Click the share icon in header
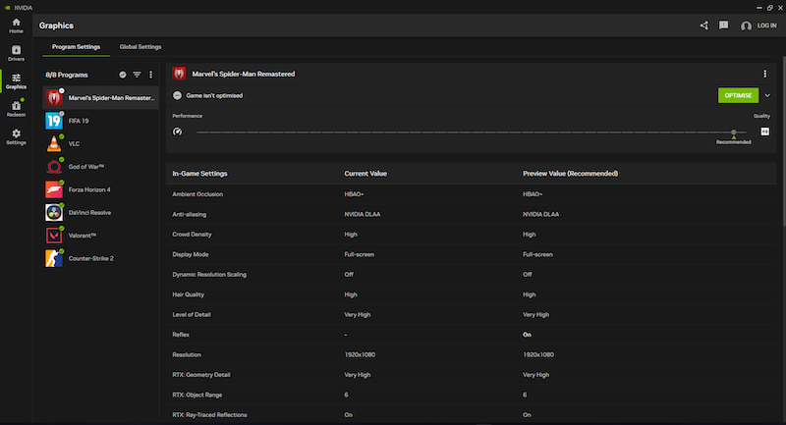The image size is (786, 425). (x=704, y=26)
